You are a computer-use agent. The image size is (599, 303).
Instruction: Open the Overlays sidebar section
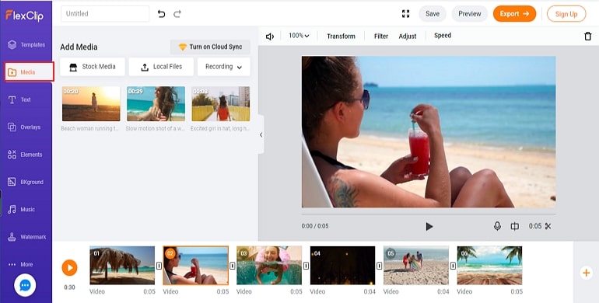[24, 127]
